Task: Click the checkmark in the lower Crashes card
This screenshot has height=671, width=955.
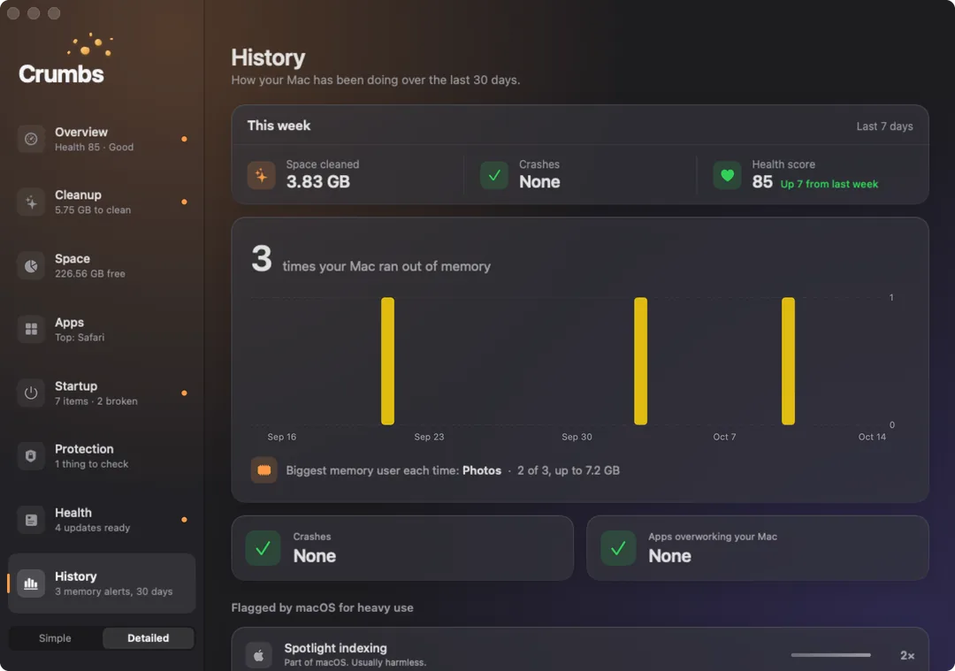Action: point(264,548)
